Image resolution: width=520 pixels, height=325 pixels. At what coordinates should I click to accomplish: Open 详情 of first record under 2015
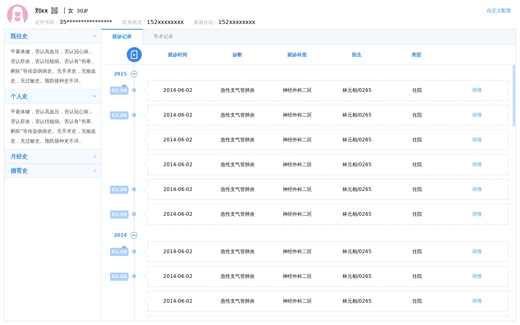(477, 90)
